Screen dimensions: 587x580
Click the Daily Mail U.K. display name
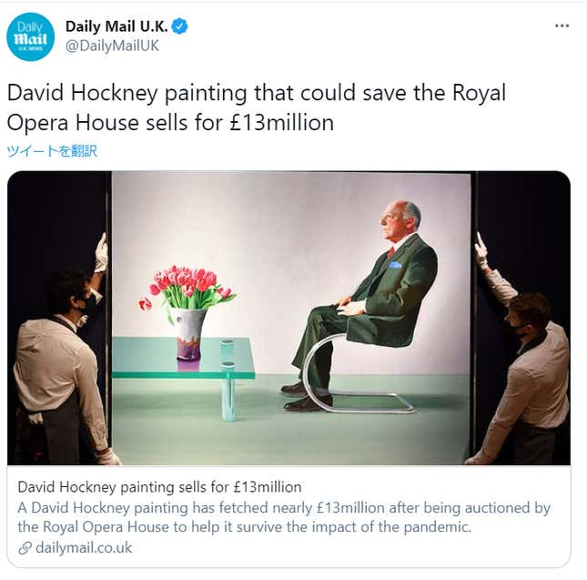[116, 26]
